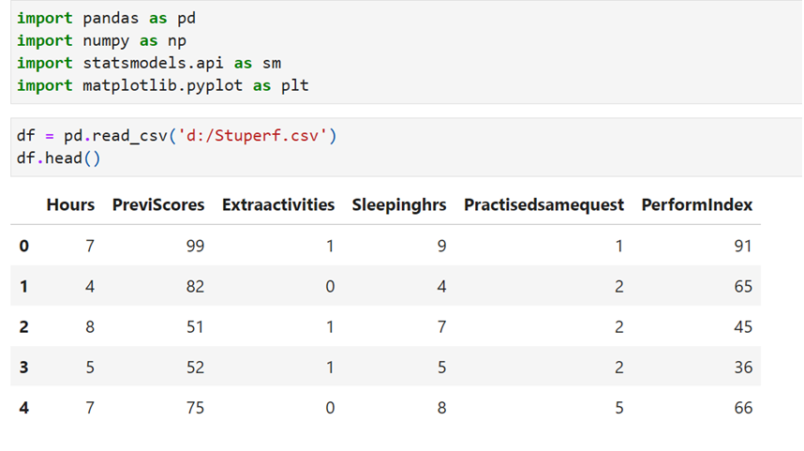Click the Sleepinghrs column header
This screenshot has width=804, height=451.
[399, 204]
